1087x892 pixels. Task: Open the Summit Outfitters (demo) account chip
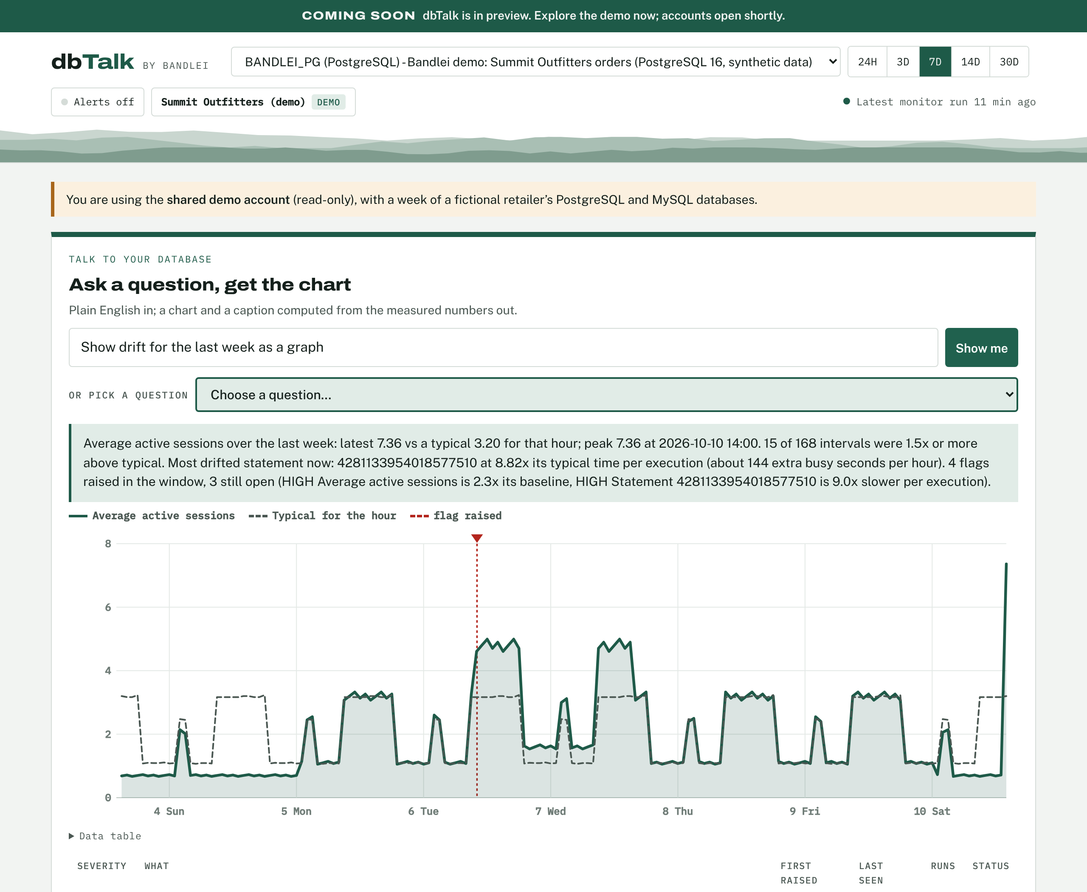(x=253, y=102)
